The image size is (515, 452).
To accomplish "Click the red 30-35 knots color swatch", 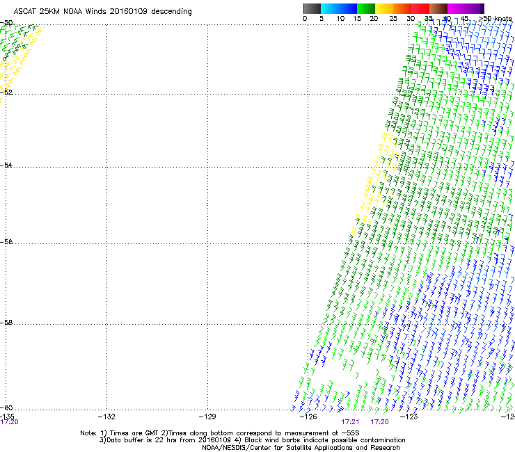I will pyautogui.click(x=420, y=8).
